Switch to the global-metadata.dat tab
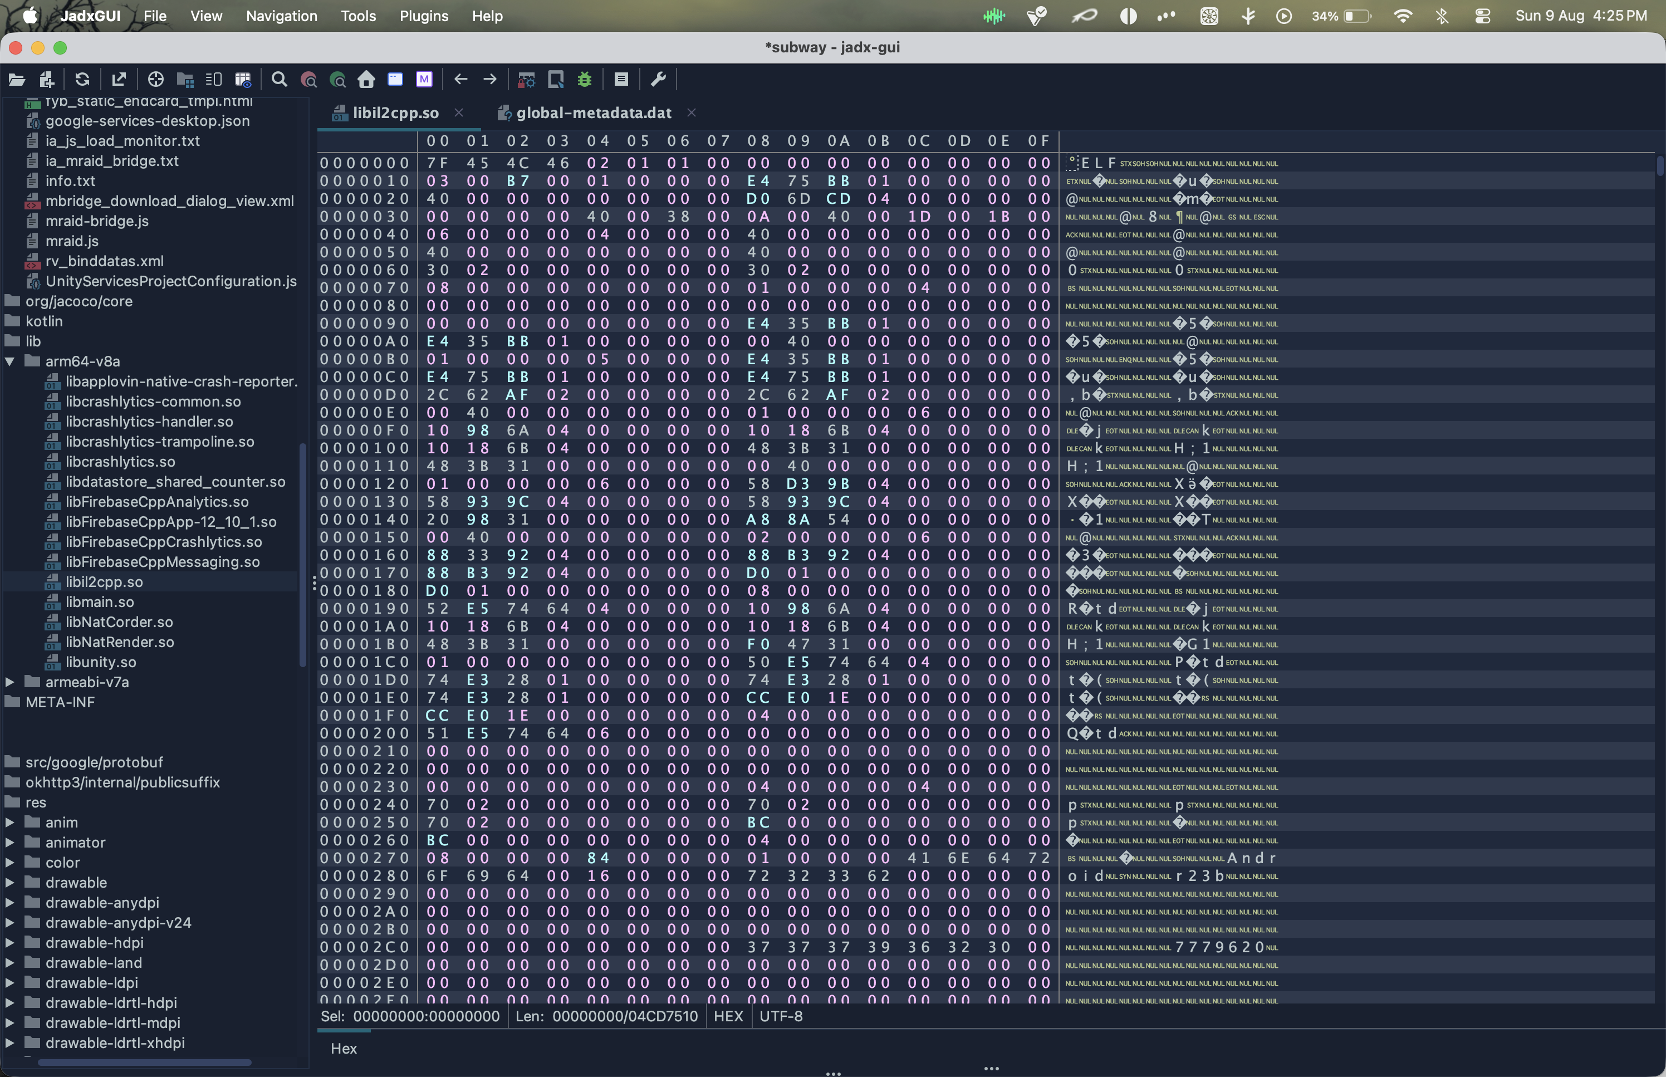 click(x=594, y=112)
